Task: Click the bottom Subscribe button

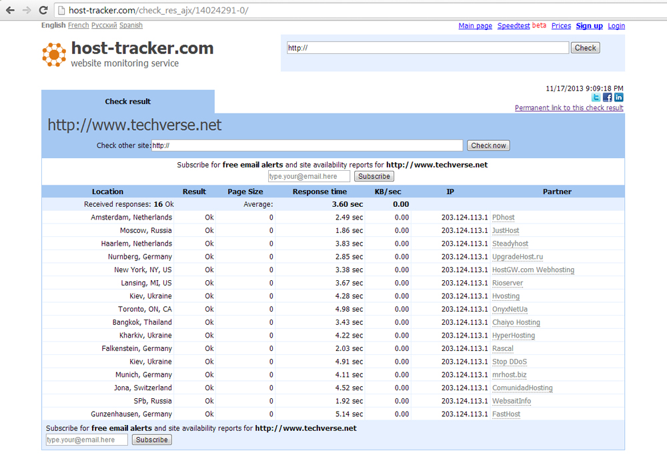Action: tap(152, 440)
